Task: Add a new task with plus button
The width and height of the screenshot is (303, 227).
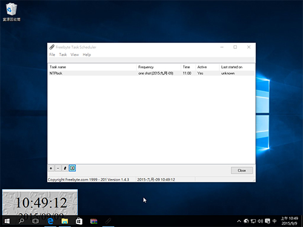Action: tap(51, 168)
